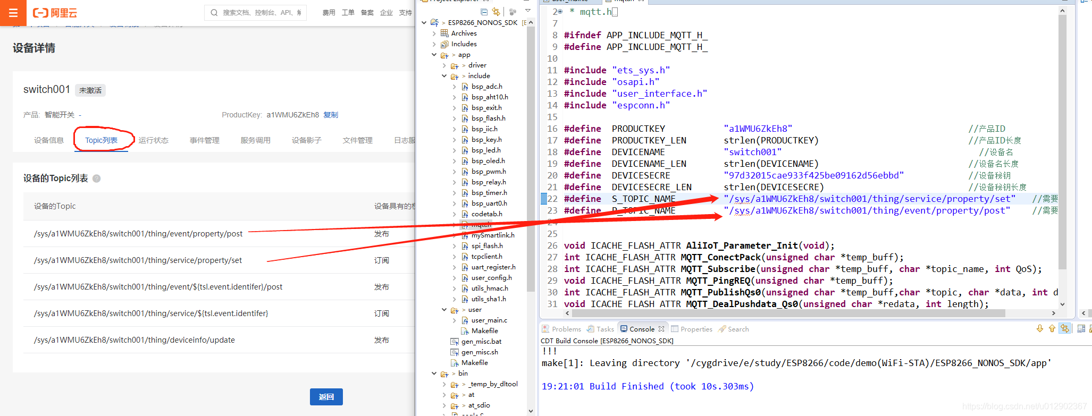Collapse the app folder
This screenshot has width=1092, height=416.
(434, 55)
